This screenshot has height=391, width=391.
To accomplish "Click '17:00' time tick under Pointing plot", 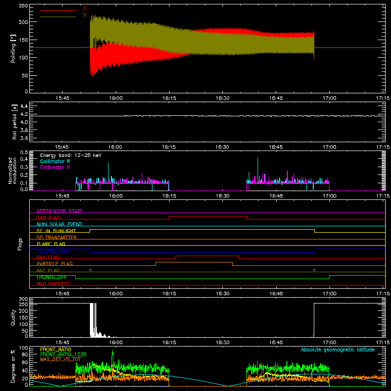I will [x=329, y=98].
